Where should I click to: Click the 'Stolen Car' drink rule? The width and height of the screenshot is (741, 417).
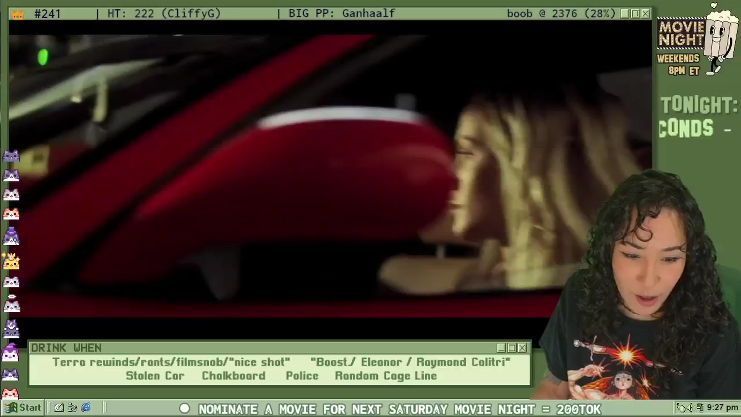155,376
